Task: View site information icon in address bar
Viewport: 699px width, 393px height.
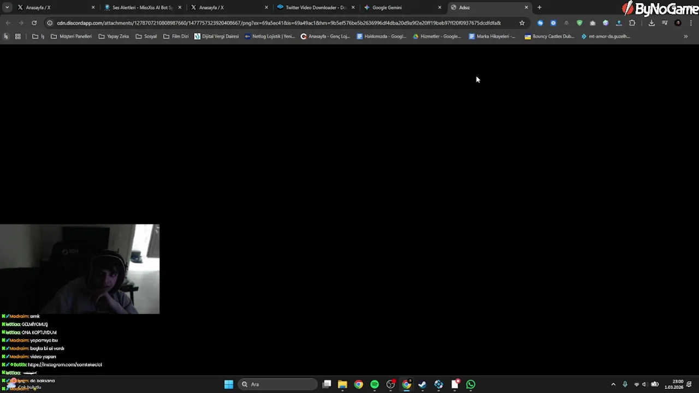Action: tap(50, 23)
